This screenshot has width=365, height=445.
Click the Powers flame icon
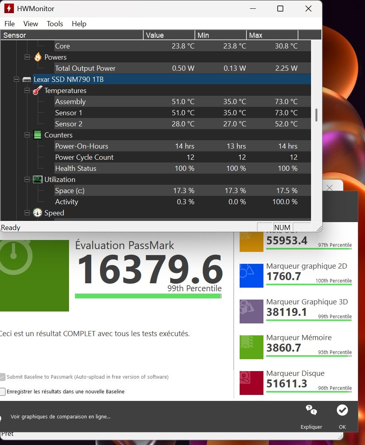click(x=38, y=57)
